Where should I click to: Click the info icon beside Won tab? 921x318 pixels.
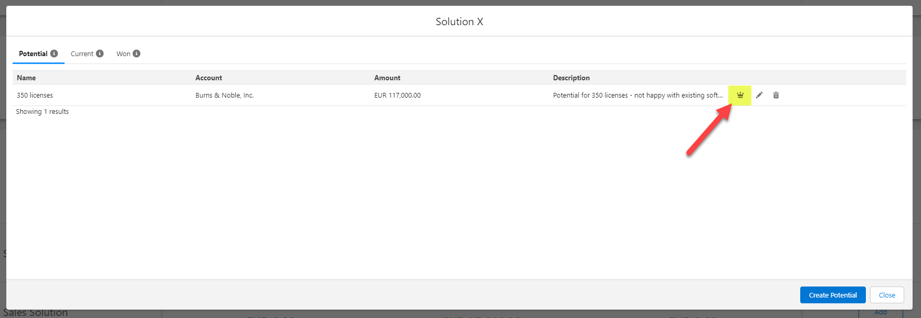[137, 54]
